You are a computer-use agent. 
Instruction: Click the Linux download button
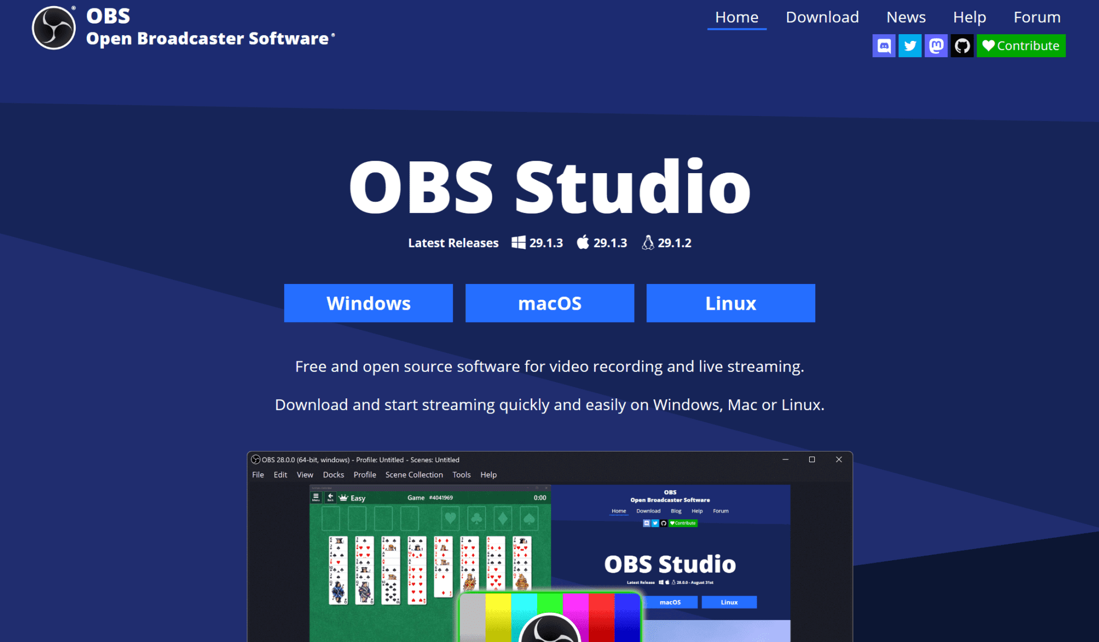pos(731,303)
